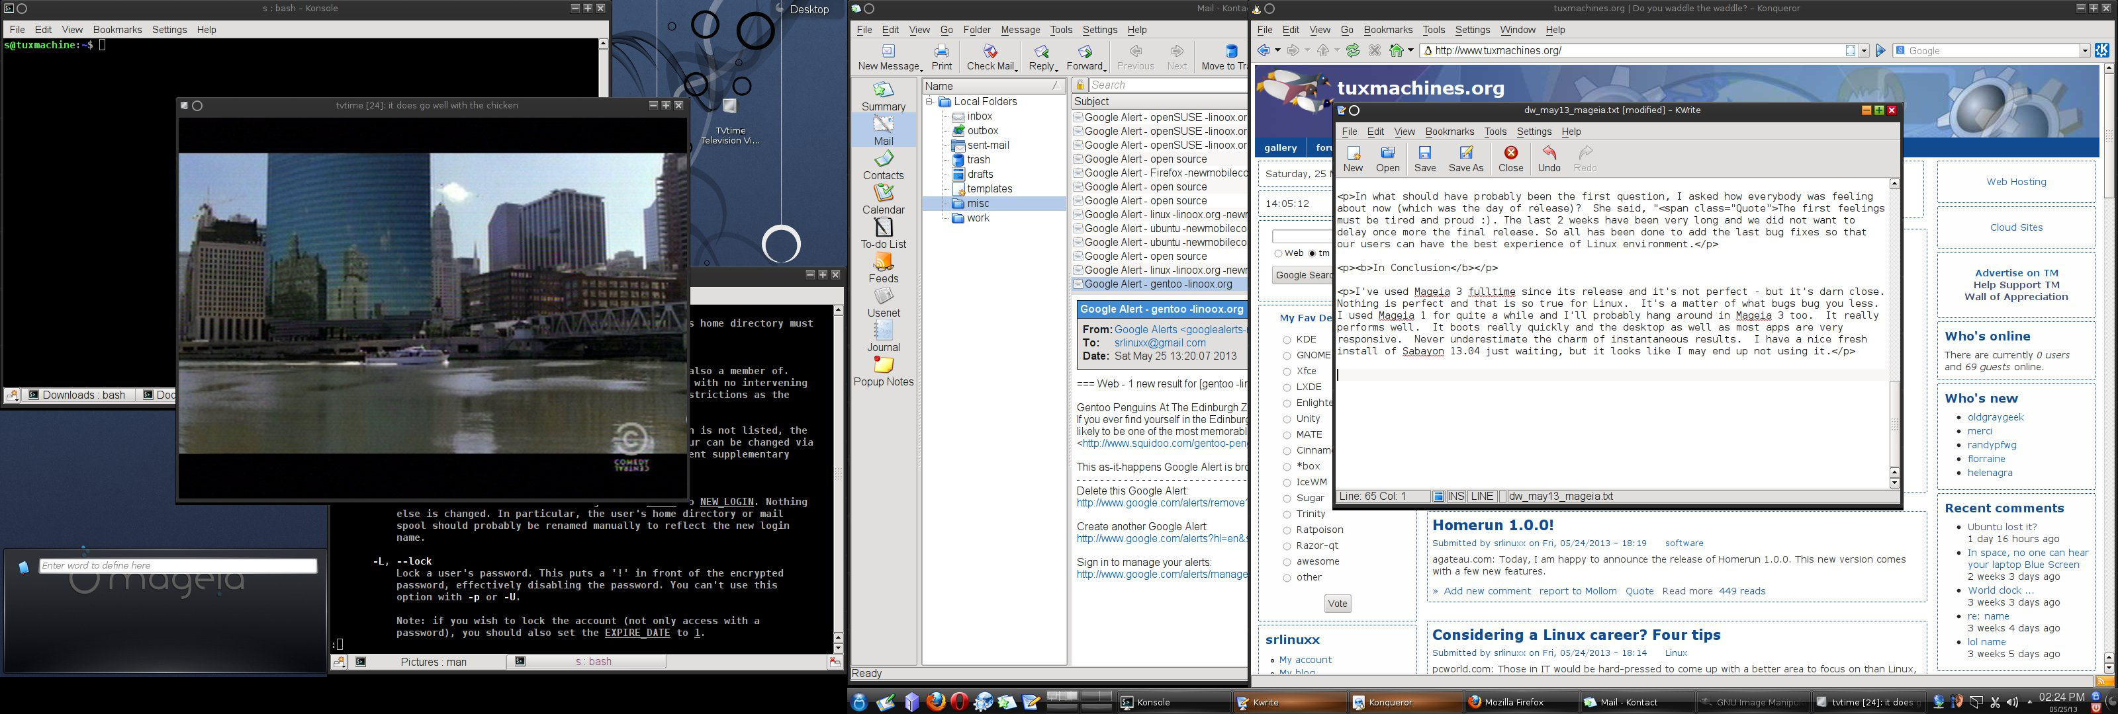The width and height of the screenshot is (2118, 714).
Task: Open Back button history dropdown arrow
Action: pos(1277,51)
